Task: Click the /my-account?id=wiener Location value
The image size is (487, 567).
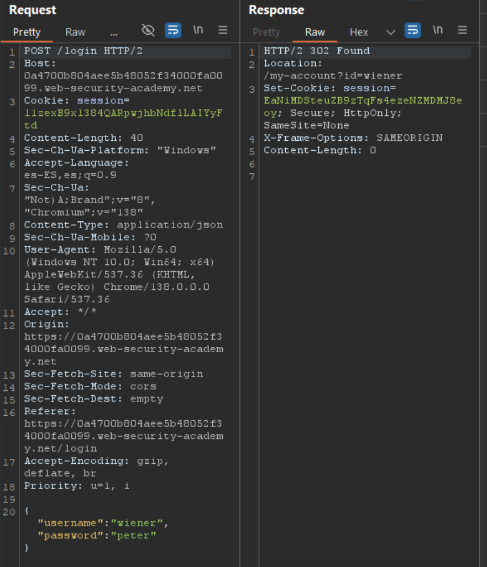Action: (333, 76)
